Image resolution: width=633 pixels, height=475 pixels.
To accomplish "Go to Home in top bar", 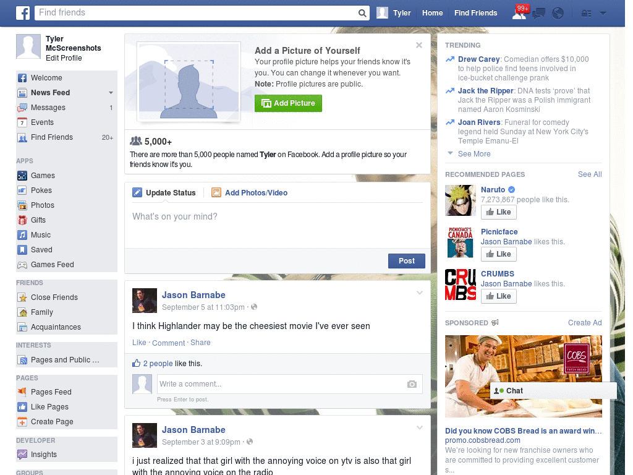I will [x=432, y=13].
